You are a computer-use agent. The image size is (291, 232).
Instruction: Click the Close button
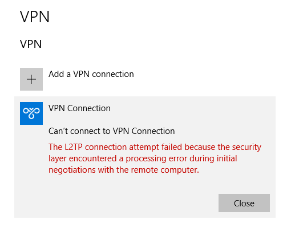244,203
